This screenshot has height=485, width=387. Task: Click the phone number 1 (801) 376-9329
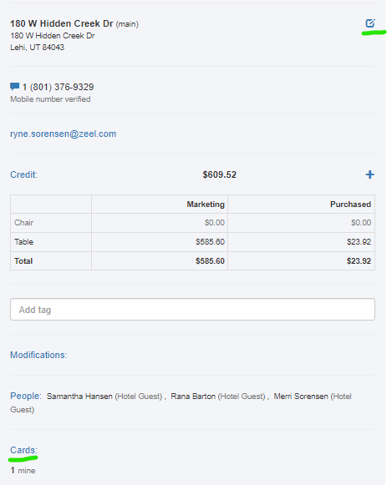click(x=58, y=87)
